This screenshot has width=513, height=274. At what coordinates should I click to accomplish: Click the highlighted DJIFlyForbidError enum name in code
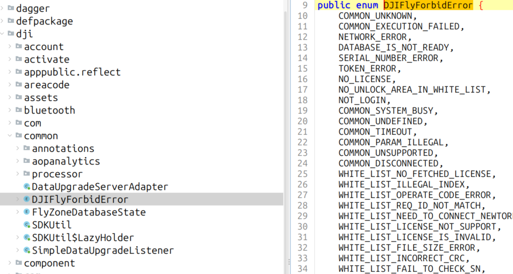click(428, 5)
